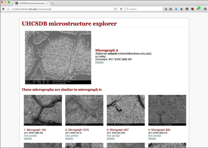Open a new tab with plus button
208x148 pixels.
coord(52,3)
